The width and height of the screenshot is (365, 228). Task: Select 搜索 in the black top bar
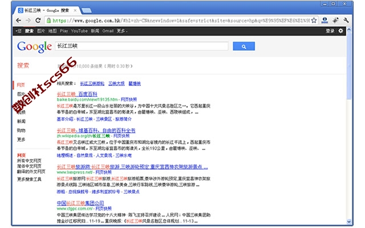tap(29, 31)
